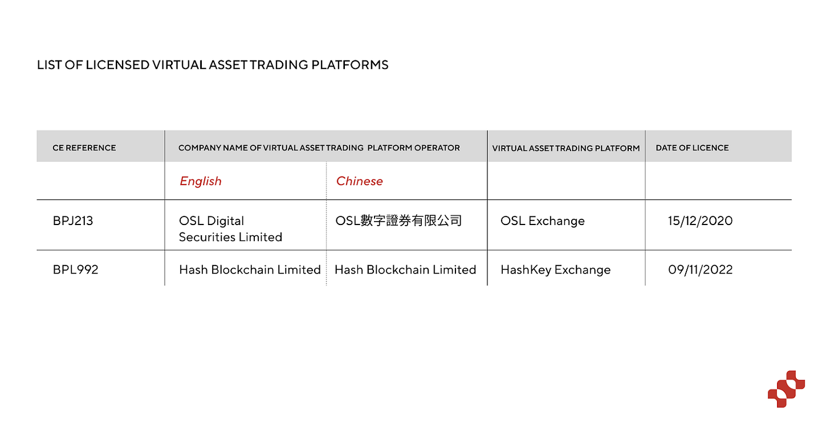Click the Chinese name OSL數字證券有限公司
The height and width of the screenshot is (425, 830).
(x=398, y=221)
